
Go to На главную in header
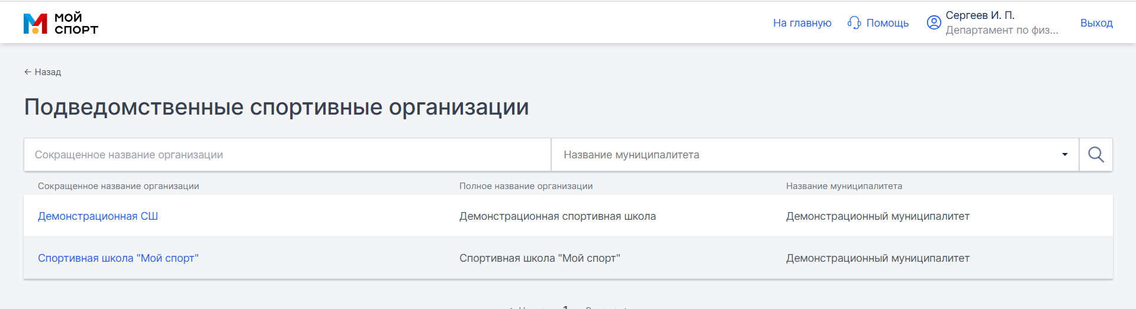pyautogui.click(x=802, y=23)
